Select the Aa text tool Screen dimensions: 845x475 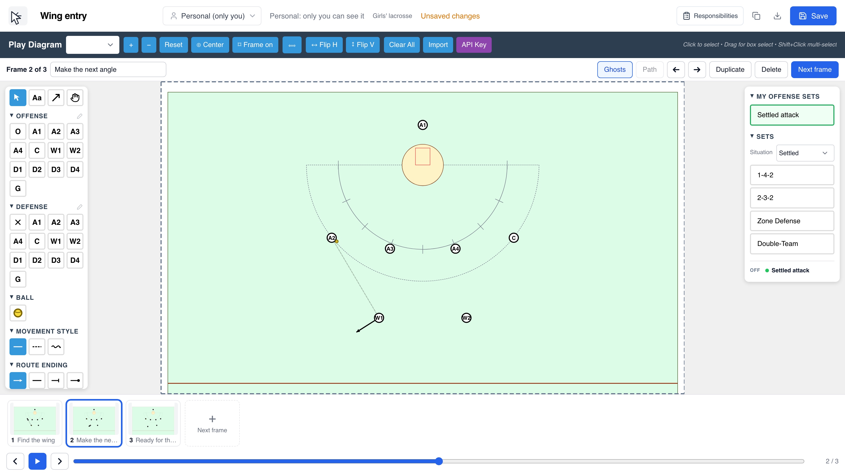pos(37,98)
